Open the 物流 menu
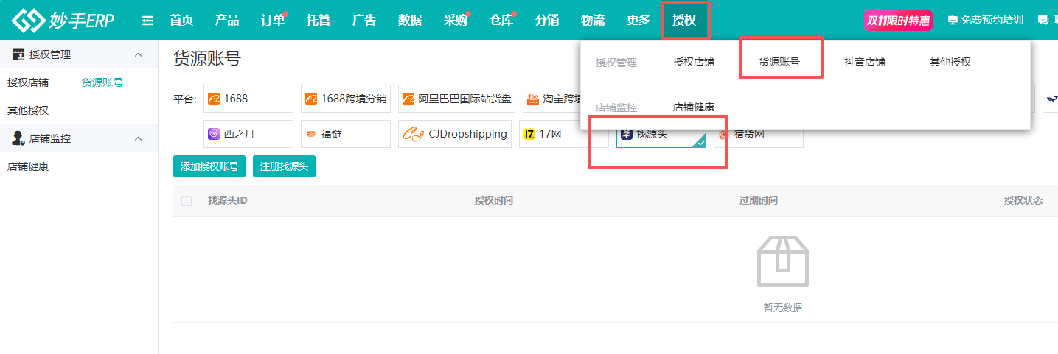The height and width of the screenshot is (354, 1058). 593,21
